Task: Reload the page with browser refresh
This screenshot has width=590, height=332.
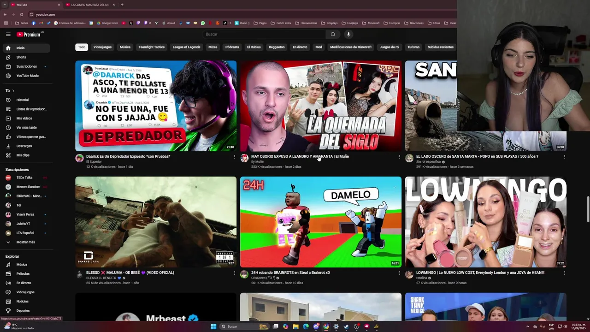Action: [x=22, y=14]
